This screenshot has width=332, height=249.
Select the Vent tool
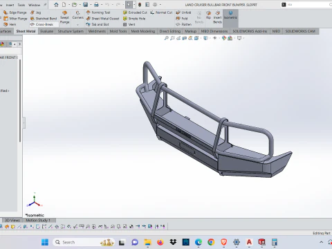tap(129, 24)
